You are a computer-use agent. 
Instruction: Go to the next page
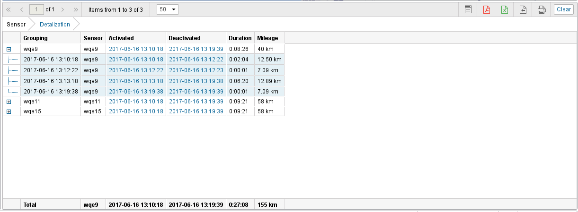tap(62, 9)
